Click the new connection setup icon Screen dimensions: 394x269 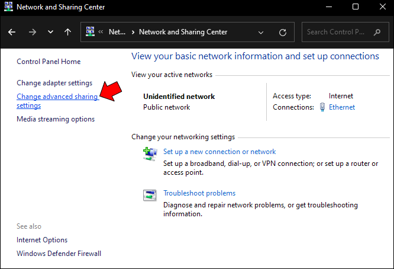pos(149,154)
